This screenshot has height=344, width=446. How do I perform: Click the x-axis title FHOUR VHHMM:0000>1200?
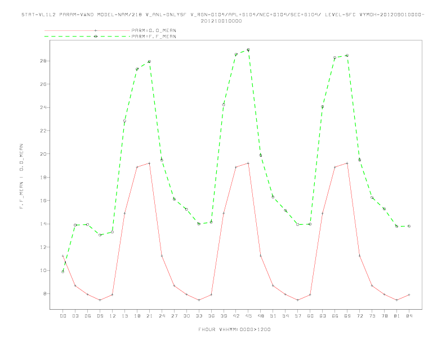234,329
